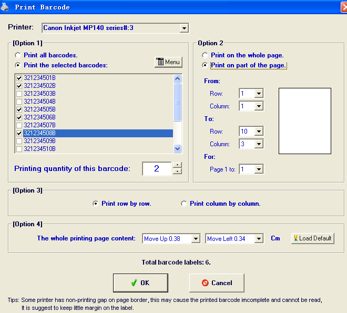Check barcode 321234510B checkbox
Viewport: 347px width, 313px height.
click(x=19, y=149)
